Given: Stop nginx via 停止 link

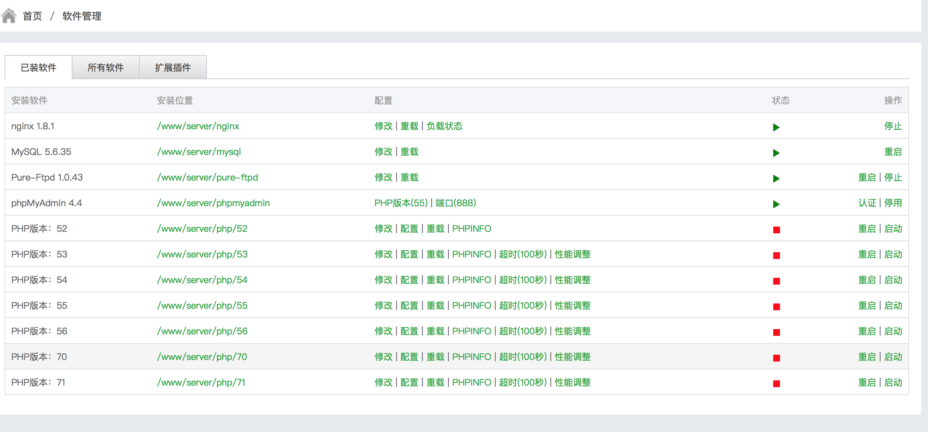Looking at the screenshot, I should coord(893,126).
